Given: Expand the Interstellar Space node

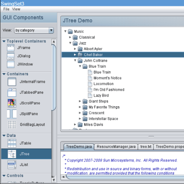Looking at the screenshot, I should [x=80, y=119].
